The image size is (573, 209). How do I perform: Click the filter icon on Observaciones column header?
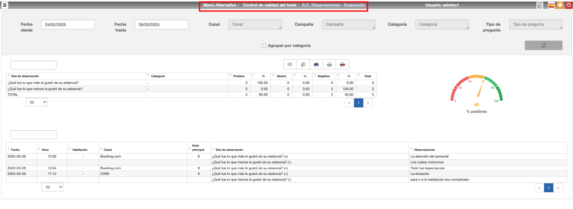pyautogui.click(x=412, y=149)
